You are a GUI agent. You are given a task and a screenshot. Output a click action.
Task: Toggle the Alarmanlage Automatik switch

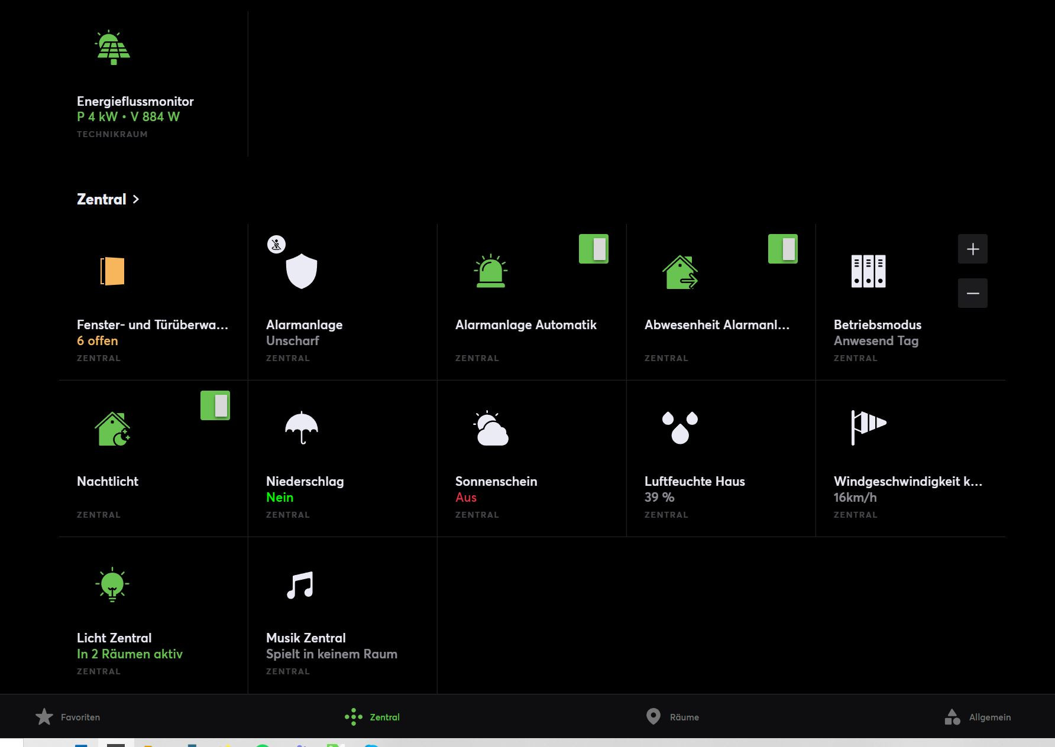coord(593,249)
